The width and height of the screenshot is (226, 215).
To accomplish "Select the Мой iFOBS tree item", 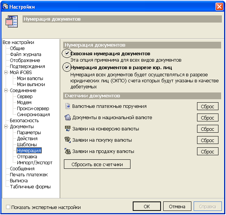I will [21, 72].
